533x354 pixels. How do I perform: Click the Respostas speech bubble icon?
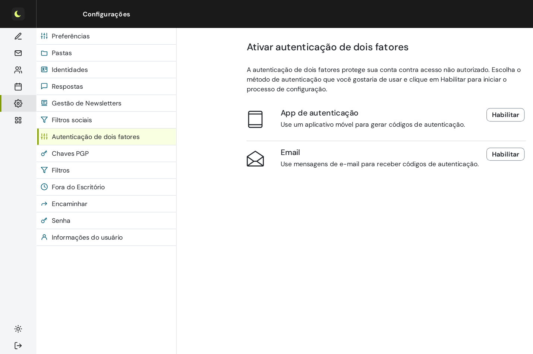coord(44,86)
